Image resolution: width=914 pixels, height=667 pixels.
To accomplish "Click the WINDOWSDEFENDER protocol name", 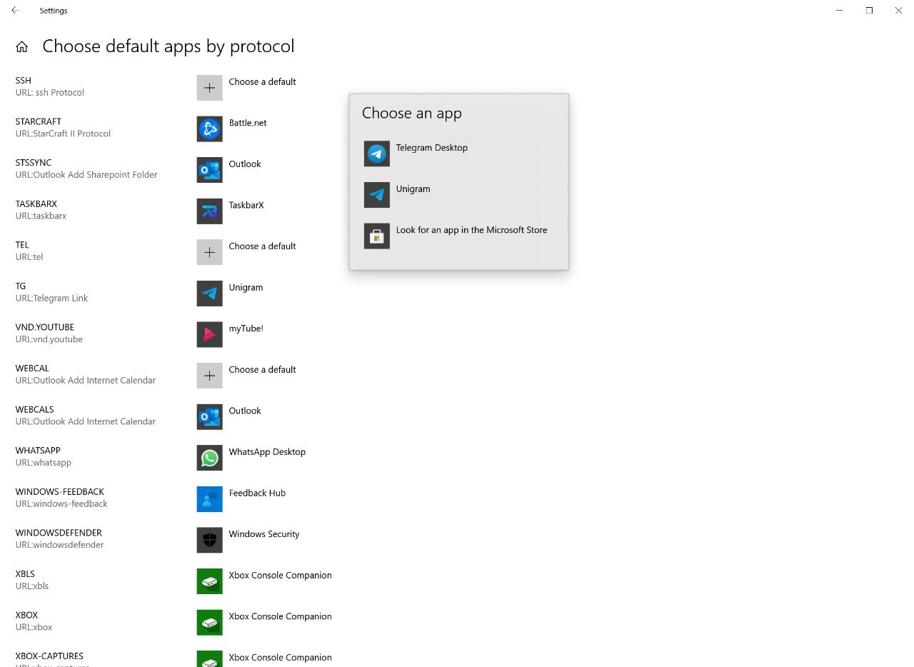I will 59,533.
